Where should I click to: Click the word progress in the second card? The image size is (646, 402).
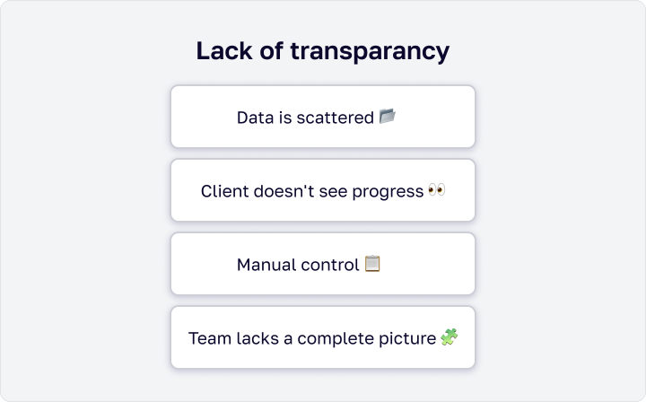(x=388, y=192)
